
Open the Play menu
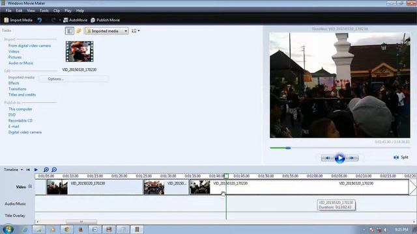coord(68,10)
